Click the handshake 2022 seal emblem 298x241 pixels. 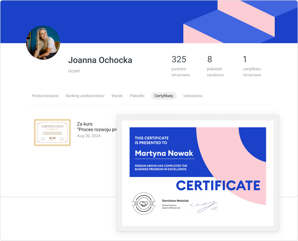coord(144,203)
